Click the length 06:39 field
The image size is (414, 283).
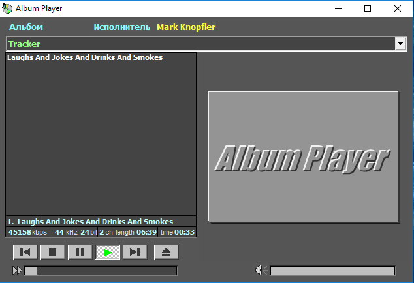pyautogui.click(x=136, y=232)
